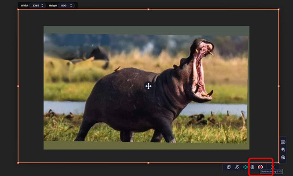Enable mouse click effect icon

point(283,157)
